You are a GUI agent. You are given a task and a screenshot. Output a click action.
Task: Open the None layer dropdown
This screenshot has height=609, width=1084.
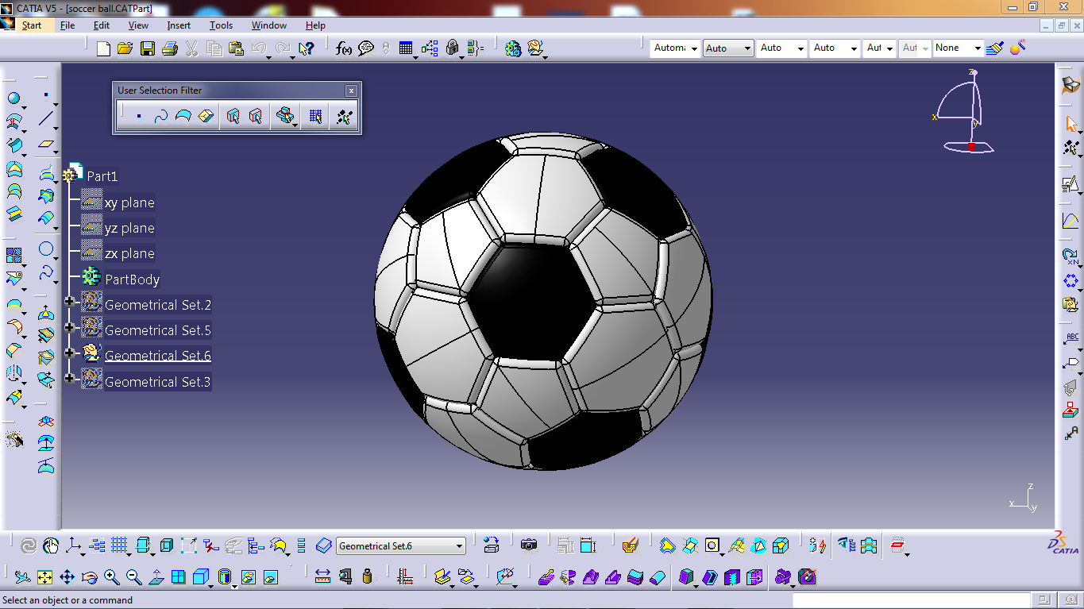(x=958, y=48)
